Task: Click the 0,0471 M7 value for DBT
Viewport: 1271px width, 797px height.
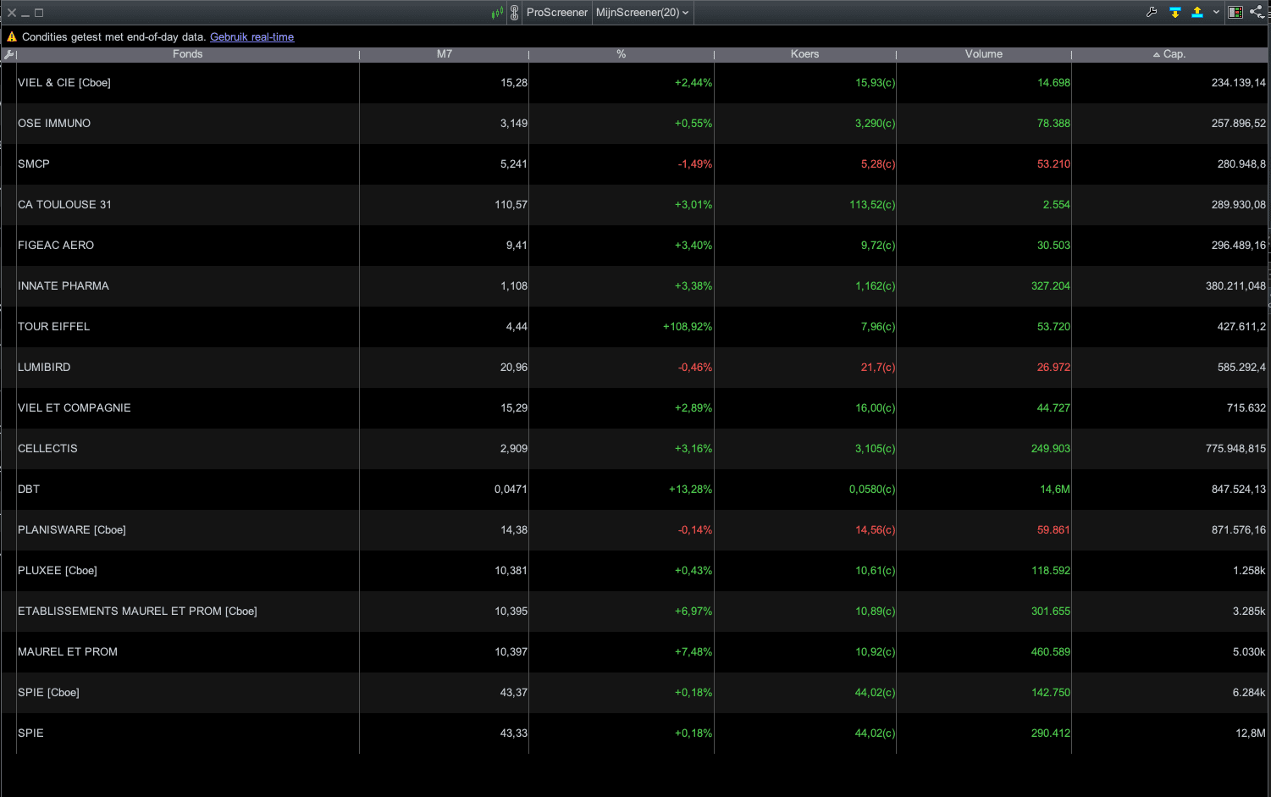Action: [x=511, y=490]
